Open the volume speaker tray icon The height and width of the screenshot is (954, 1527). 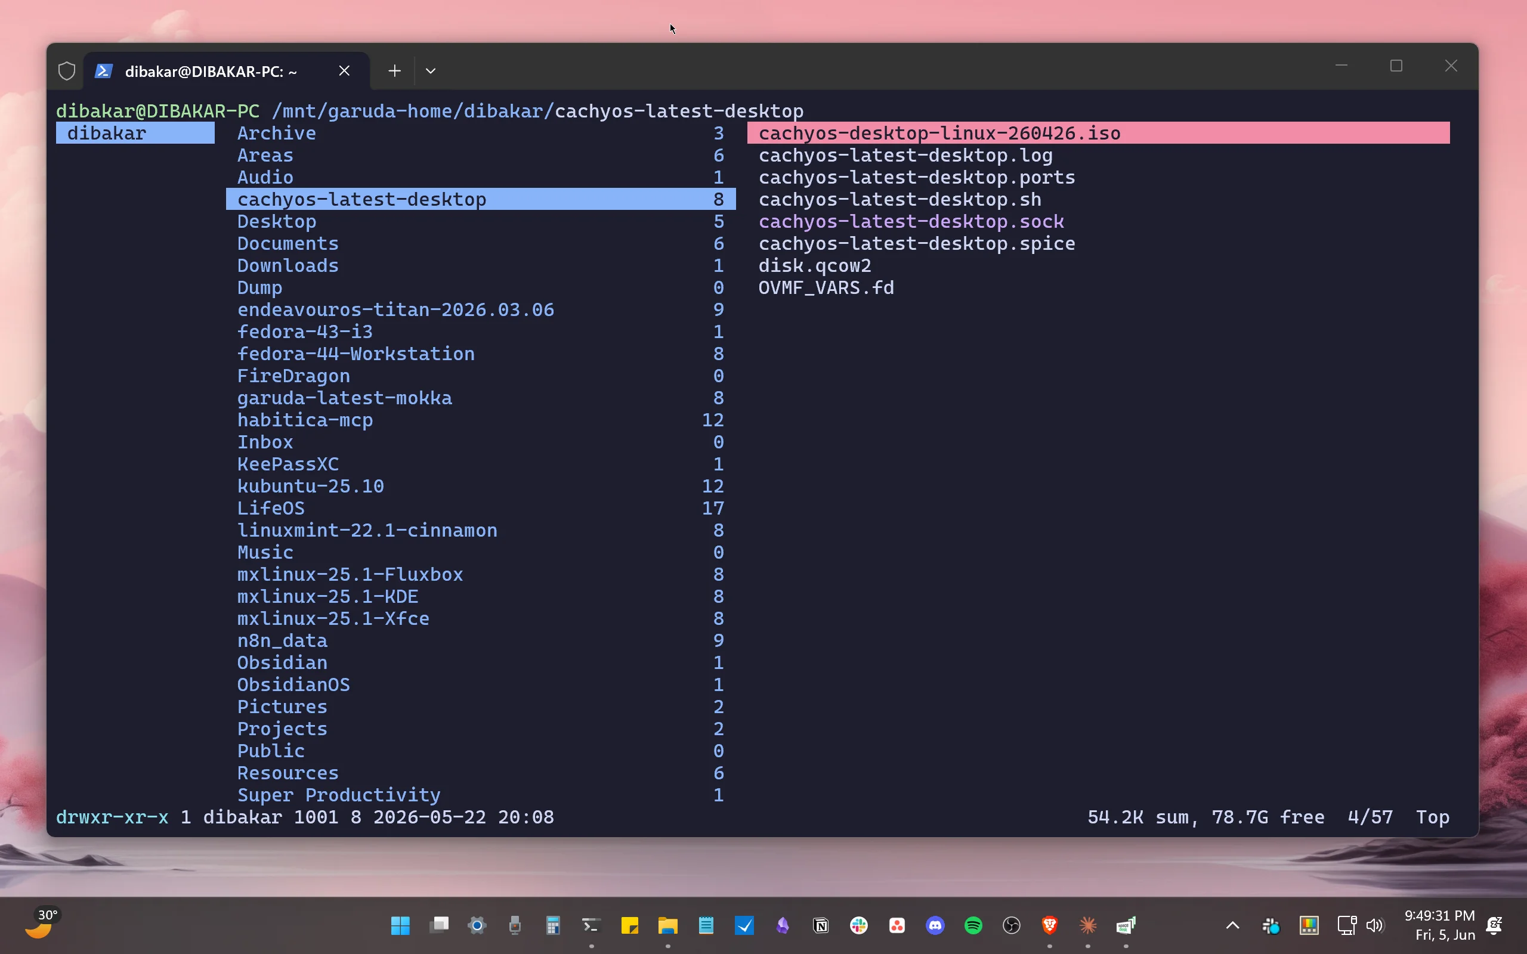(x=1374, y=925)
